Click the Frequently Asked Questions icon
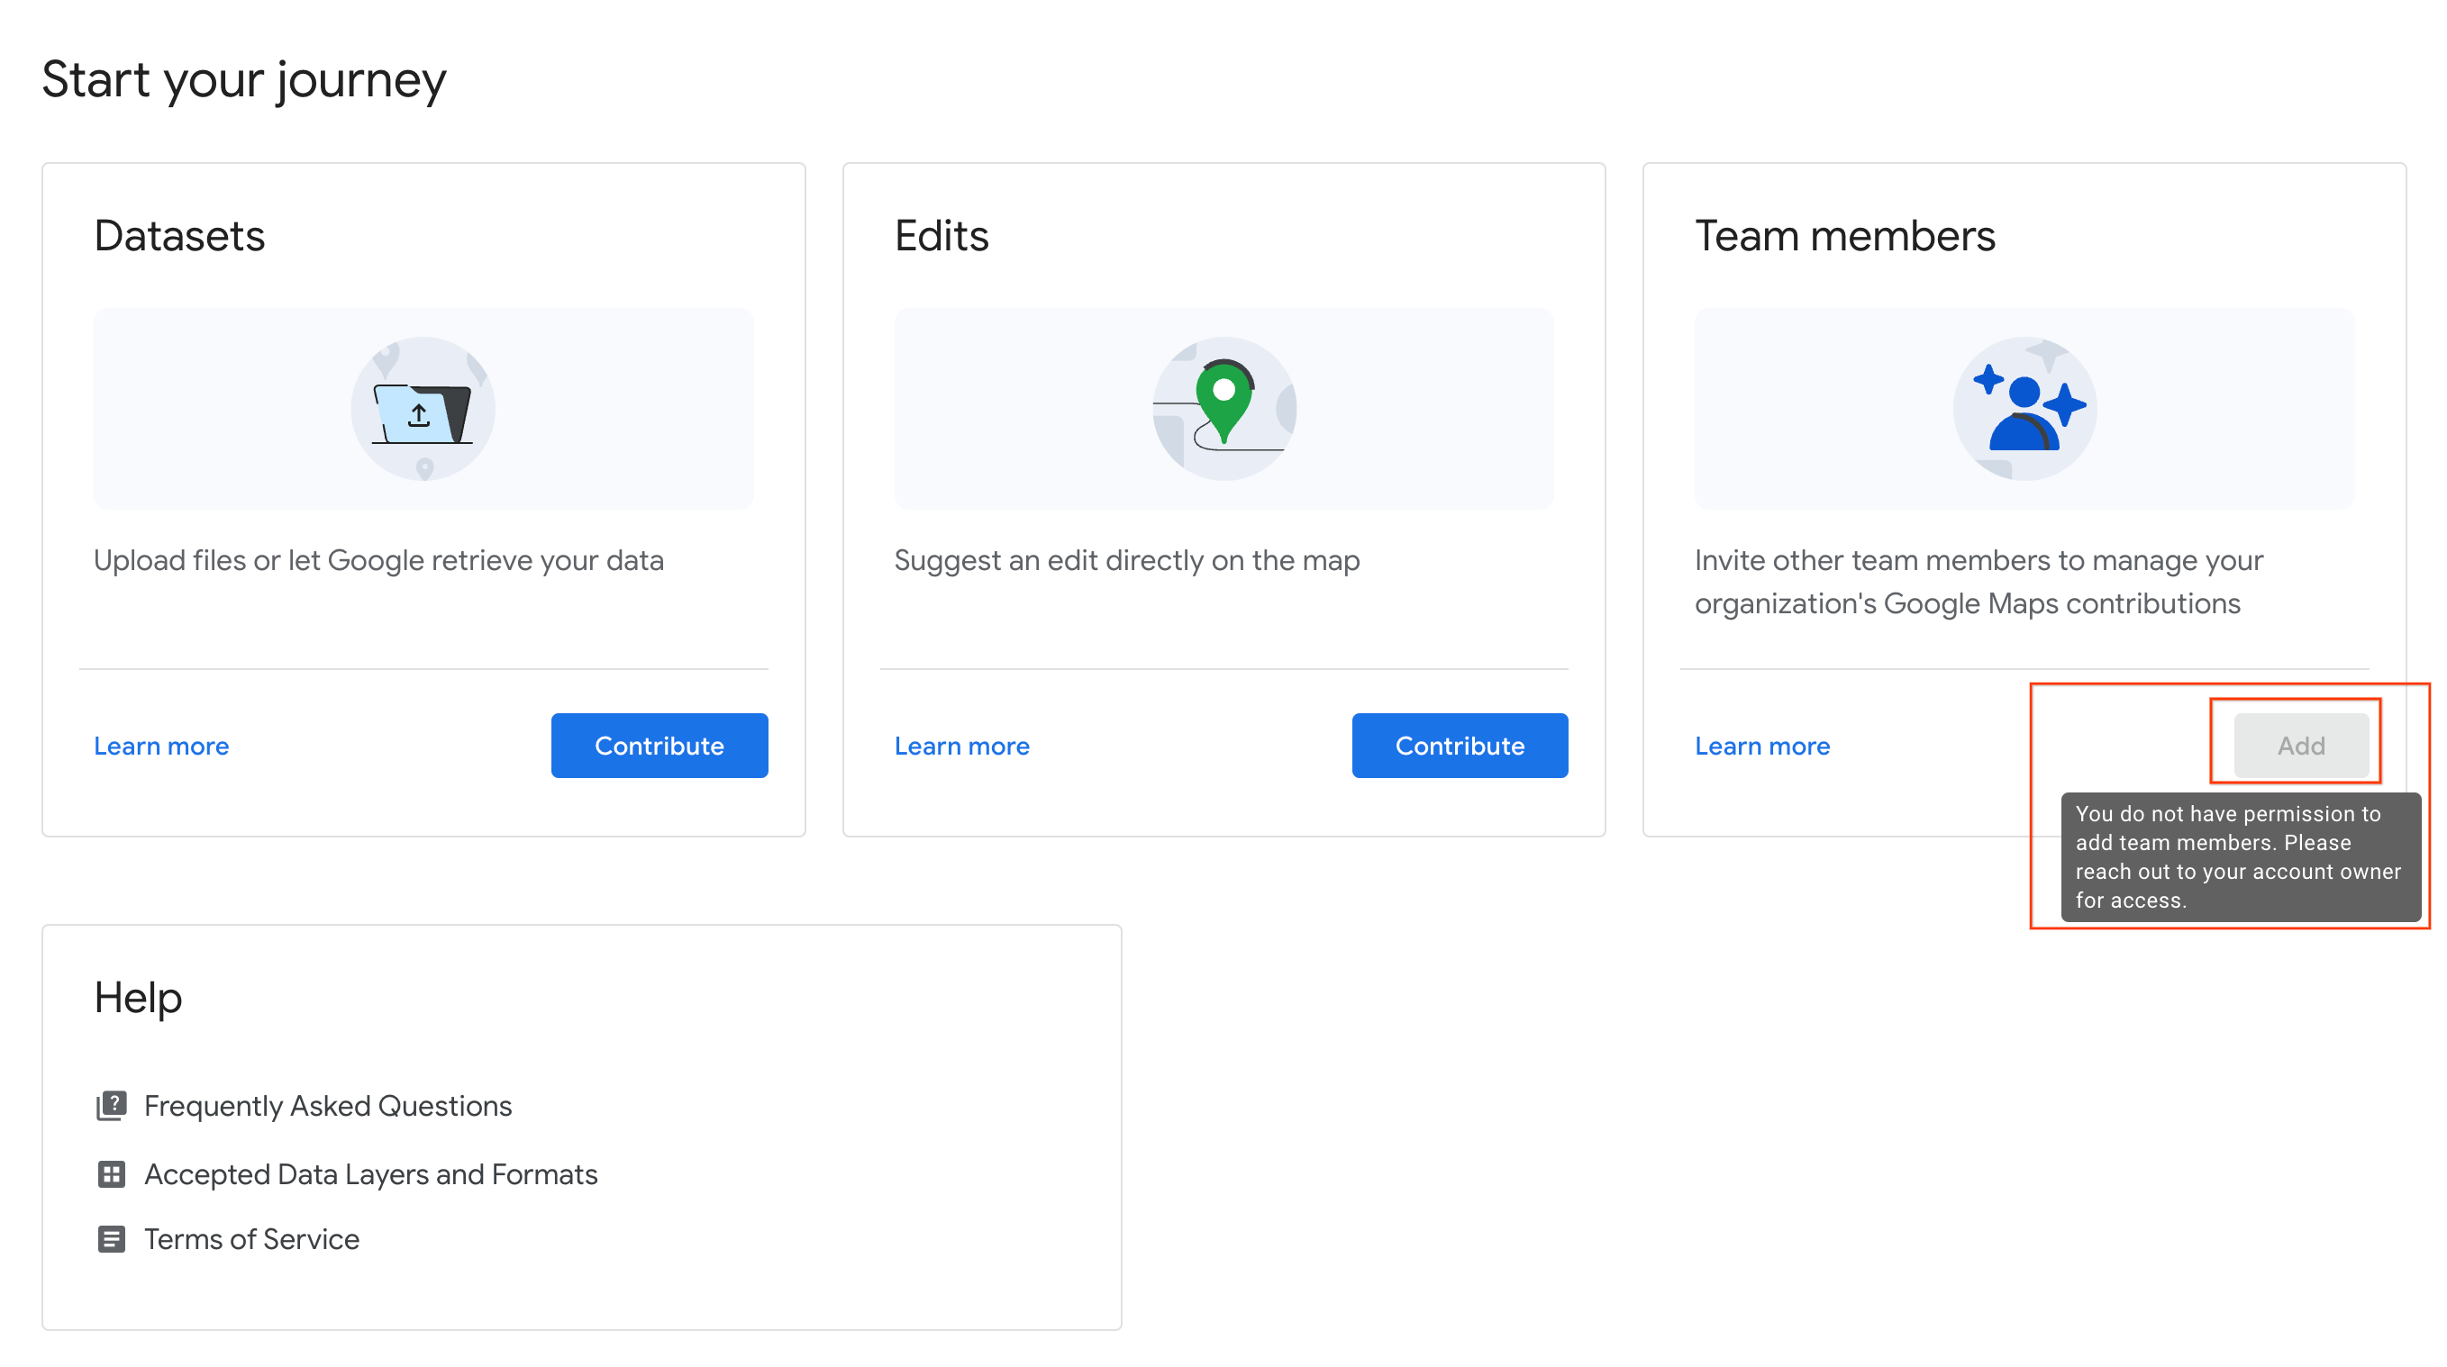 (x=111, y=1106)
